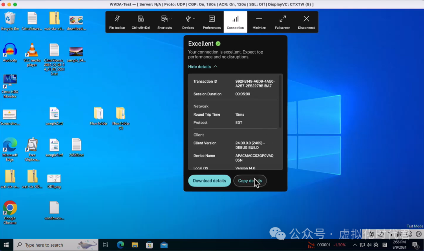Viewport: 424px width, 251px height.
Task: Select the wat-ctx-XD... zip bottom row
Action: point(32,179)
